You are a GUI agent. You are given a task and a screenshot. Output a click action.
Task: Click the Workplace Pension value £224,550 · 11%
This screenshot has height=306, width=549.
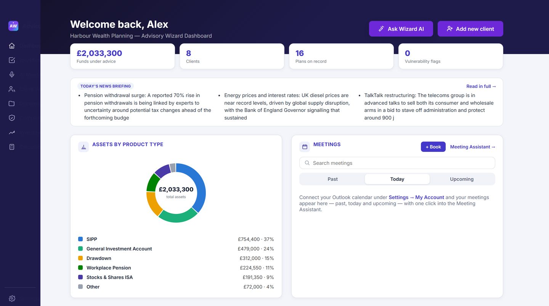(x=257, y=268)
